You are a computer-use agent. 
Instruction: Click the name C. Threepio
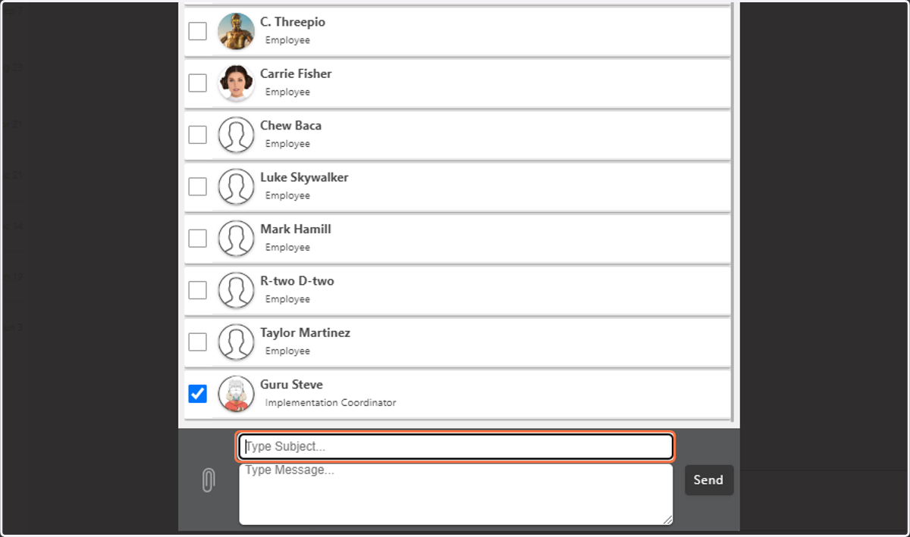pyautogui.click(x=293, y=22)
